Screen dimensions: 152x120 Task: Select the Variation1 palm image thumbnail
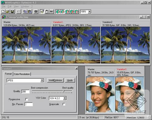click(76, 45)
